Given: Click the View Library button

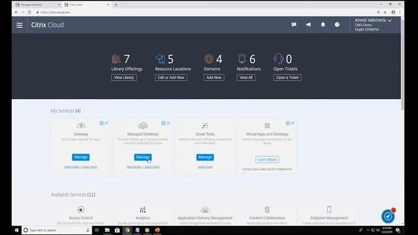Looking at the screenshot, I should pos(124,78).
